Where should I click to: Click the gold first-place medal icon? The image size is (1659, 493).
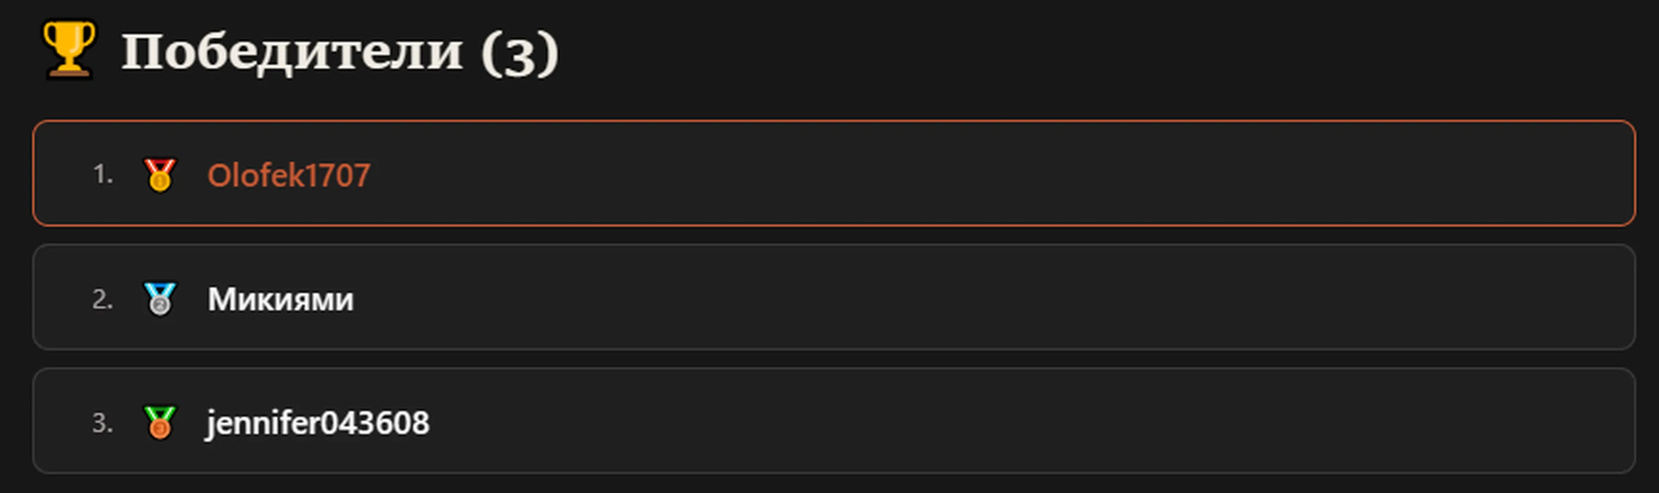pos(160,176)
